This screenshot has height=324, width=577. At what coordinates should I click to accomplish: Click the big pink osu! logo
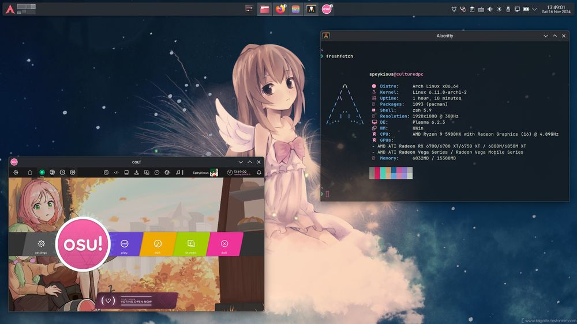83,244
